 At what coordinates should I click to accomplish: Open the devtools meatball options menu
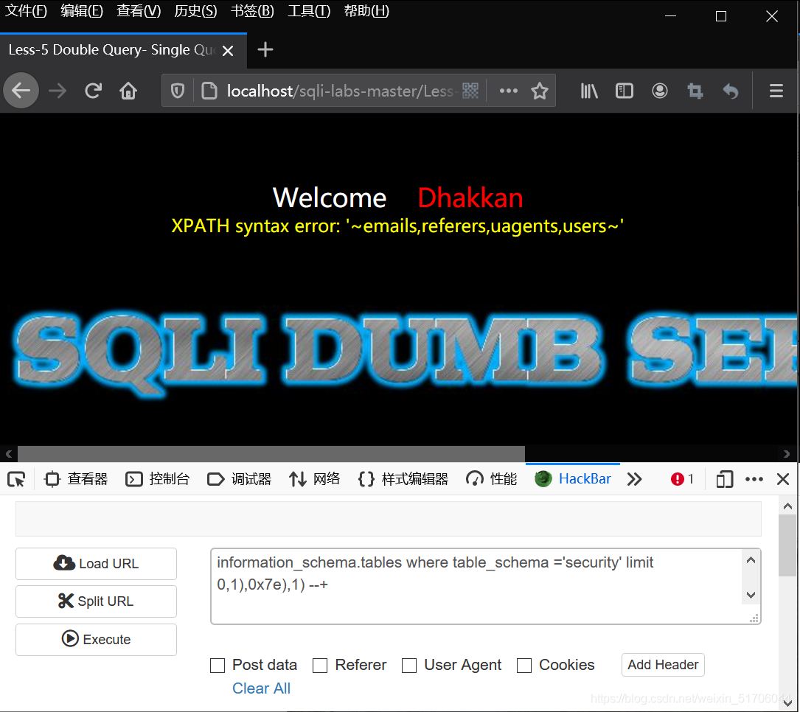click(x=754, y=479)
